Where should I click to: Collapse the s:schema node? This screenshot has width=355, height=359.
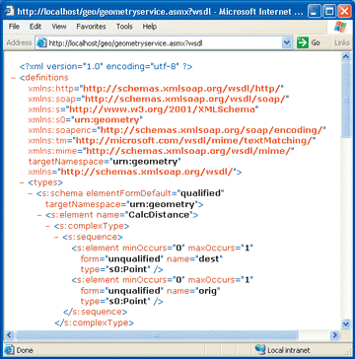point(31,193)
